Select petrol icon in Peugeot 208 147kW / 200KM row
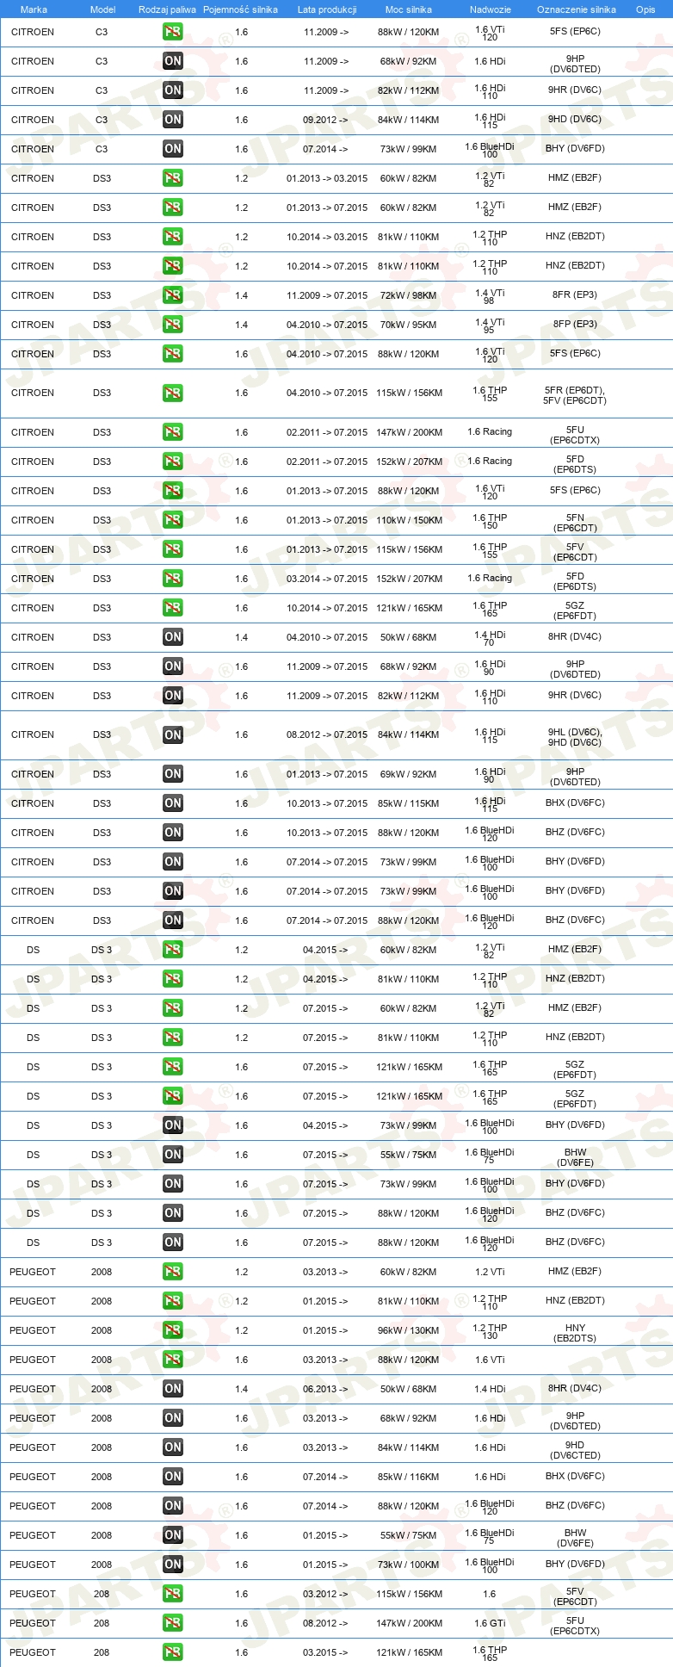Screen dimensions: 673x1667 click(173, 1623)
